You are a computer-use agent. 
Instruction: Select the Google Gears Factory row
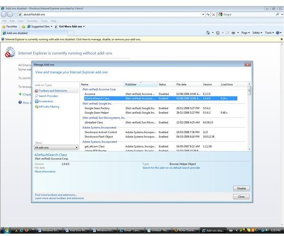(x=160, y=108)
